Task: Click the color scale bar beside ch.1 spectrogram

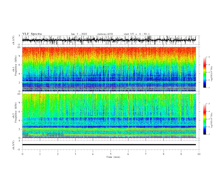Action: click(x=204, y=72)
